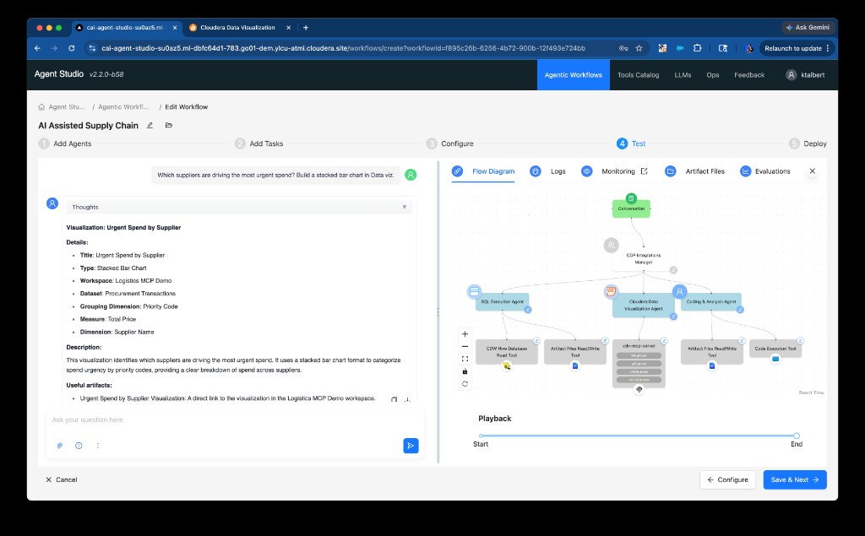
Task: Click the MCP icon under cdv-mcp-server node
Action: [x=639, y=389]
